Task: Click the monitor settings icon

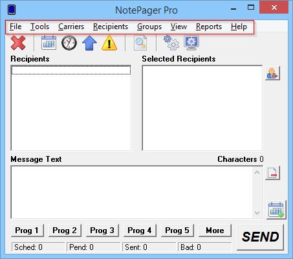Action: [x=191, y=43]
